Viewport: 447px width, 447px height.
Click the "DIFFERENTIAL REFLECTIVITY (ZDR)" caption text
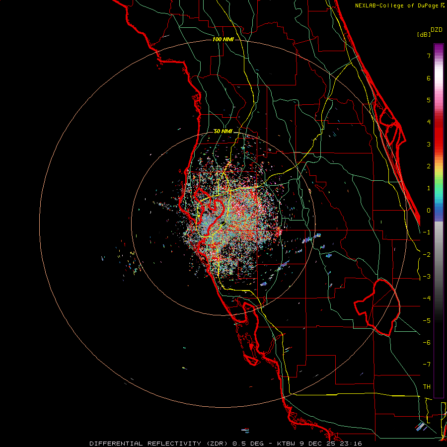(x=158, y=444)
